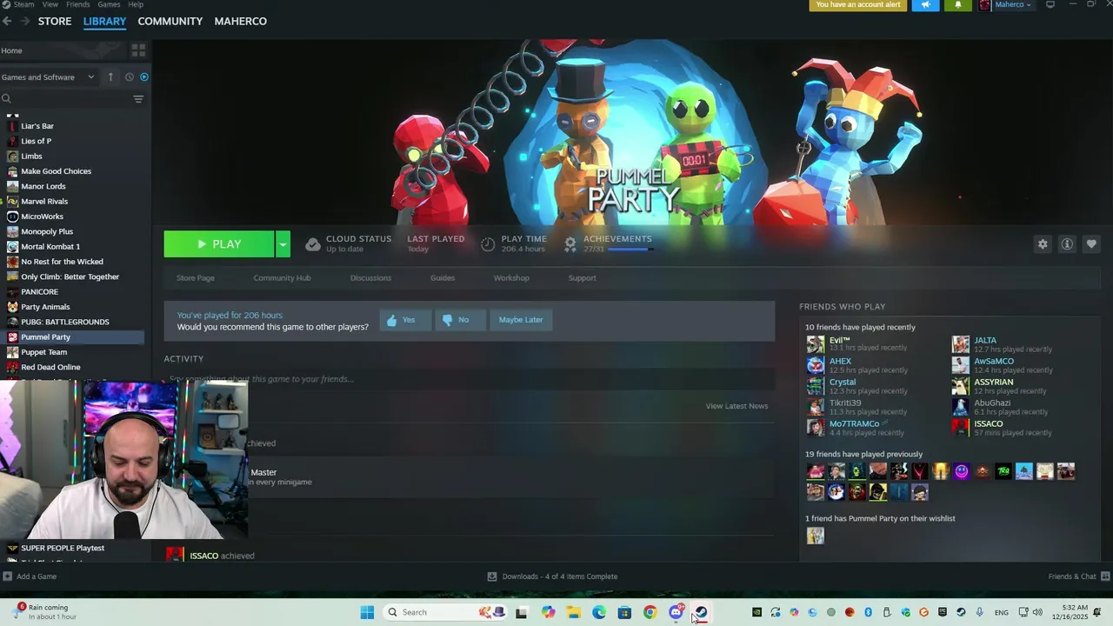This screenshot has width=1113, height=626.
Task: Open the View menu
Action: tap(50, 4)
